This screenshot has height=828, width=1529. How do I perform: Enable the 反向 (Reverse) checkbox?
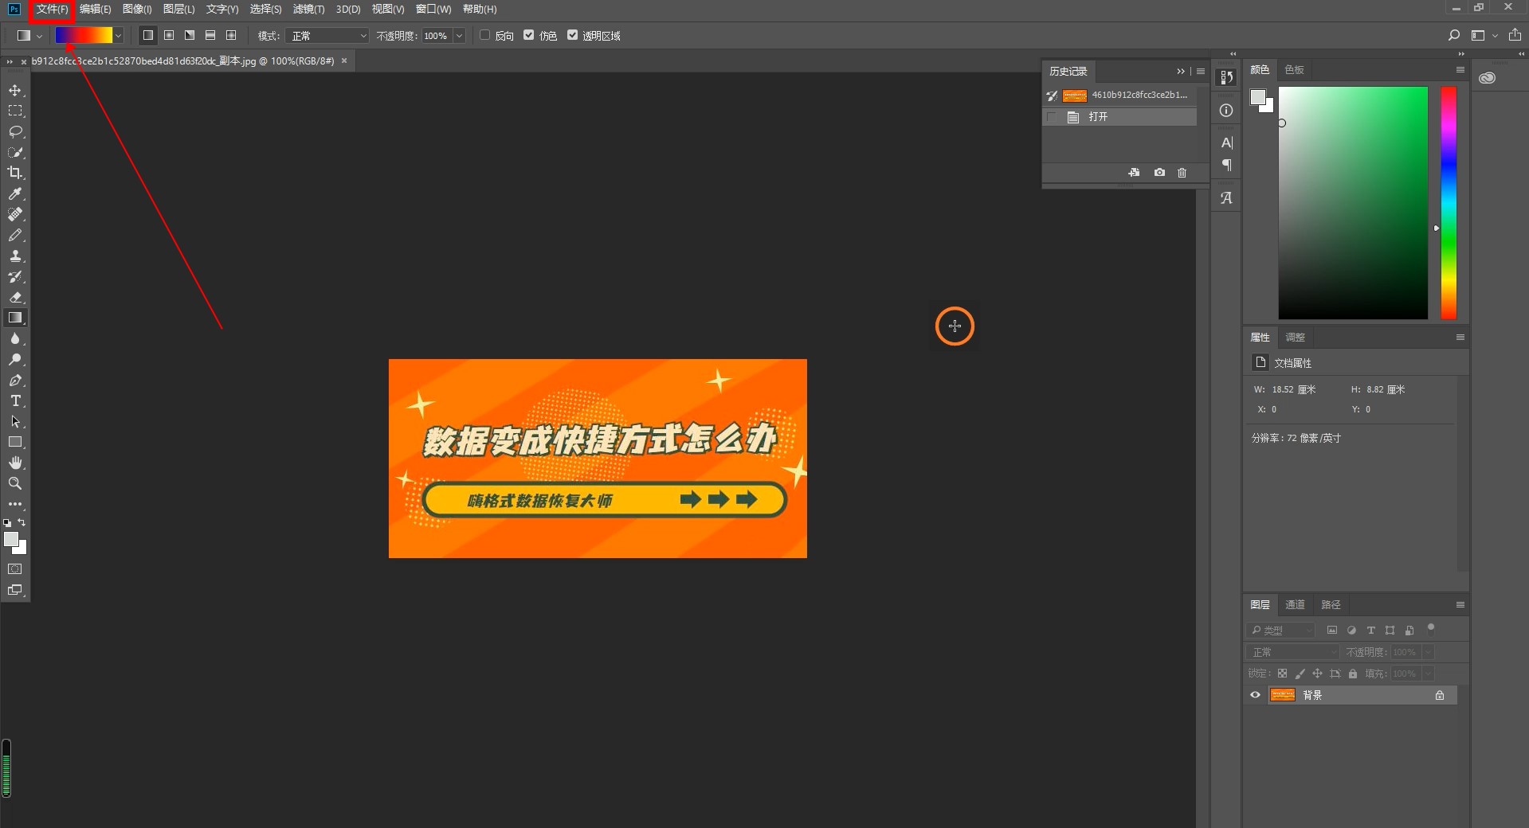(484, 35)
